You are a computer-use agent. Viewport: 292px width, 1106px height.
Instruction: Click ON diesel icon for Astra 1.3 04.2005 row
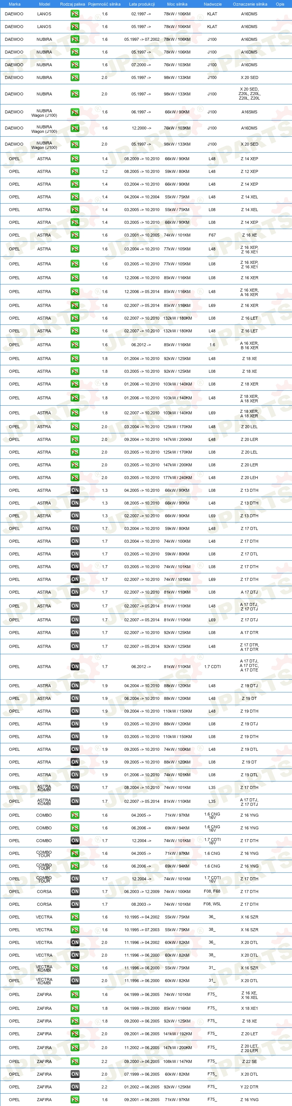tap(75, 490)
